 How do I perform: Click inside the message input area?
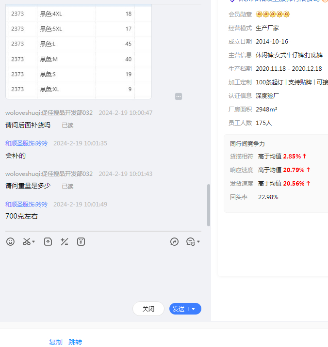(x=103, y=274)
